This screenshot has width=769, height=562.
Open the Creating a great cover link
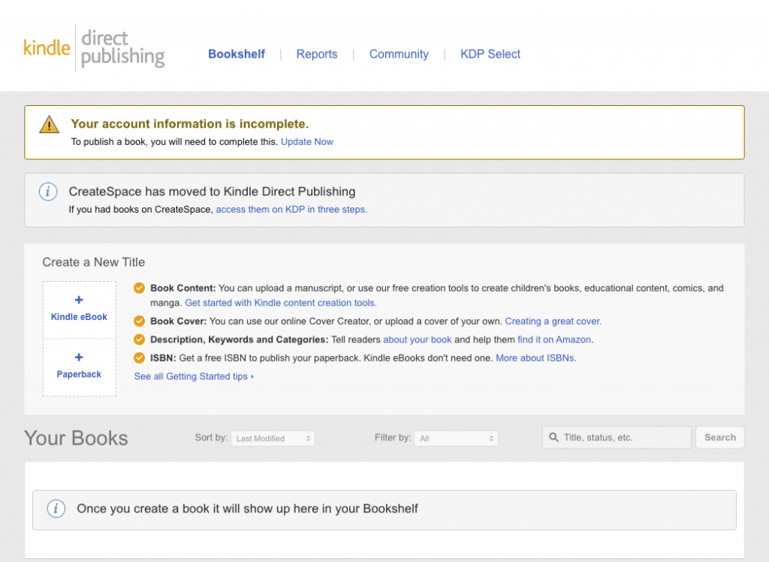tap(553, 321)
